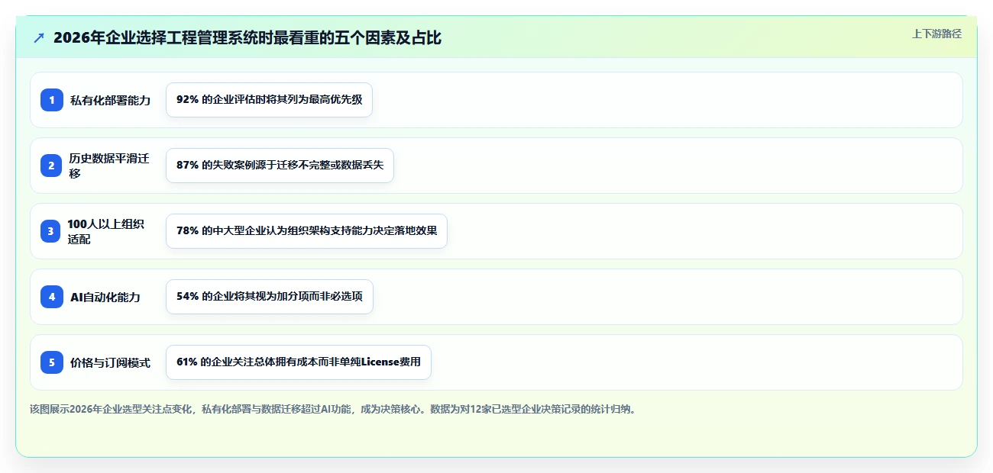
Task: Click the 54% 的企业将其视为加分项 chip
Action: tap(270, 297)
